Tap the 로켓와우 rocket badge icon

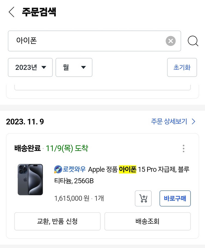(58, 169)
